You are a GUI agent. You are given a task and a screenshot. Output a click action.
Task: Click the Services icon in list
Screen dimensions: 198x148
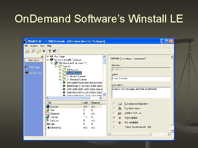[x=48, y=120]
